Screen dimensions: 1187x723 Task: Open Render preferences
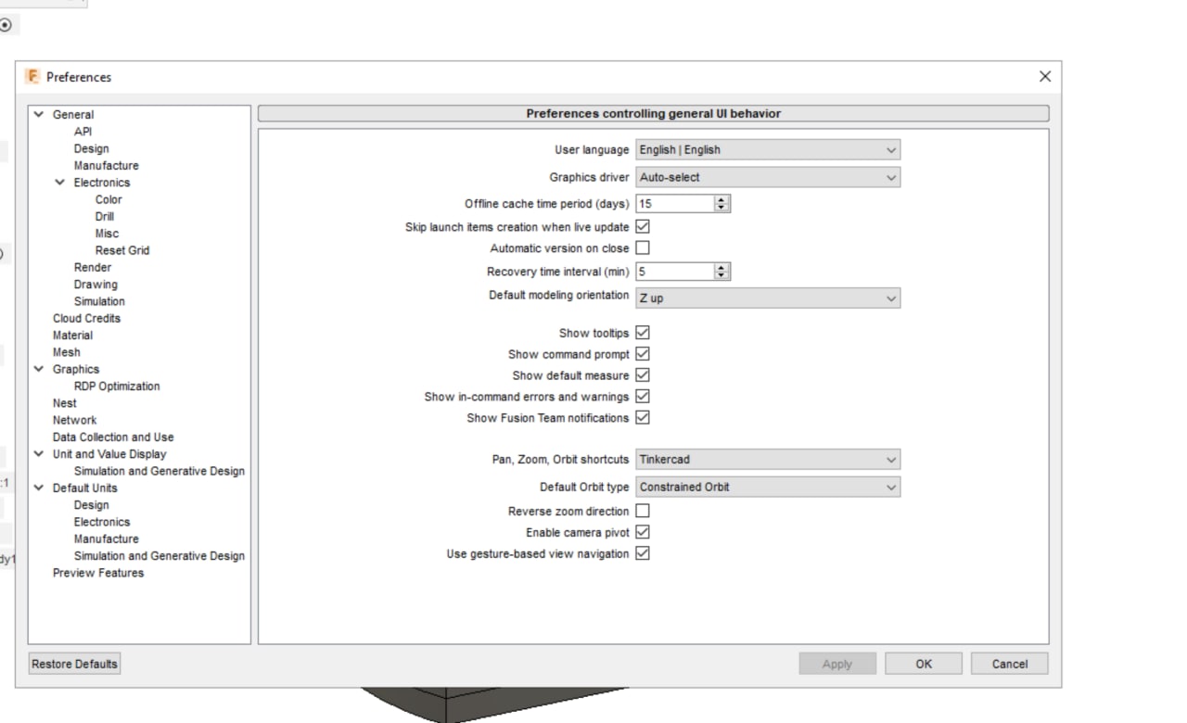[x=93, y=267]
